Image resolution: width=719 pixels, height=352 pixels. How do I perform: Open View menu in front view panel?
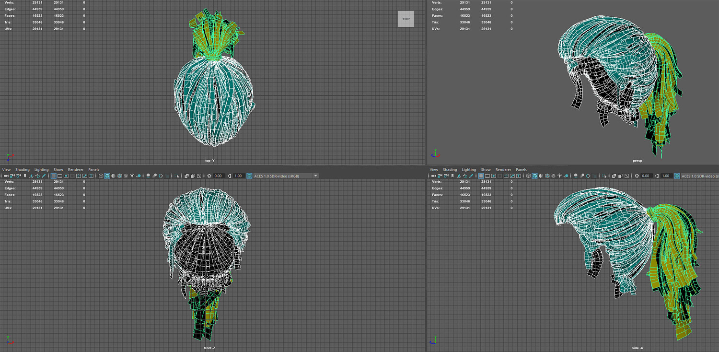[x=6, y=170]
